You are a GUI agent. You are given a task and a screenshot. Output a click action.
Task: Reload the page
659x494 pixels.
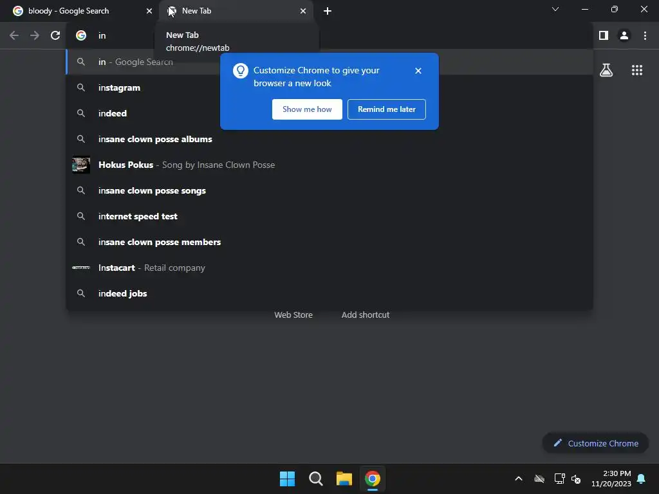55,36
